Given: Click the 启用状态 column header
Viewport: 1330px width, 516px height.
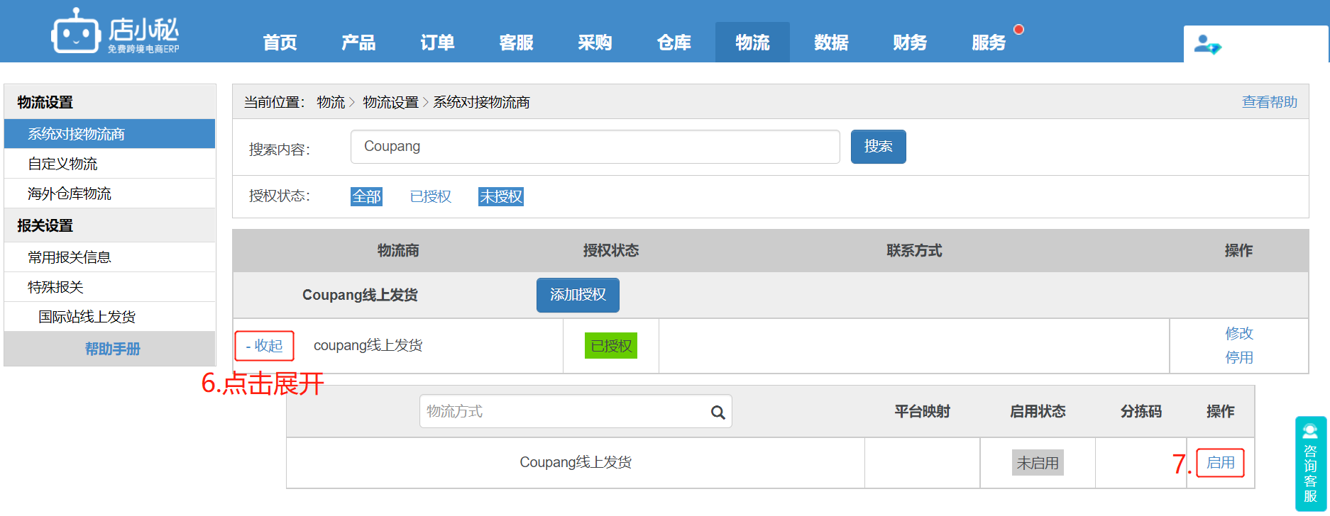Looking at the screenshot, I should pyautogui.click(x=1038, y=412).
